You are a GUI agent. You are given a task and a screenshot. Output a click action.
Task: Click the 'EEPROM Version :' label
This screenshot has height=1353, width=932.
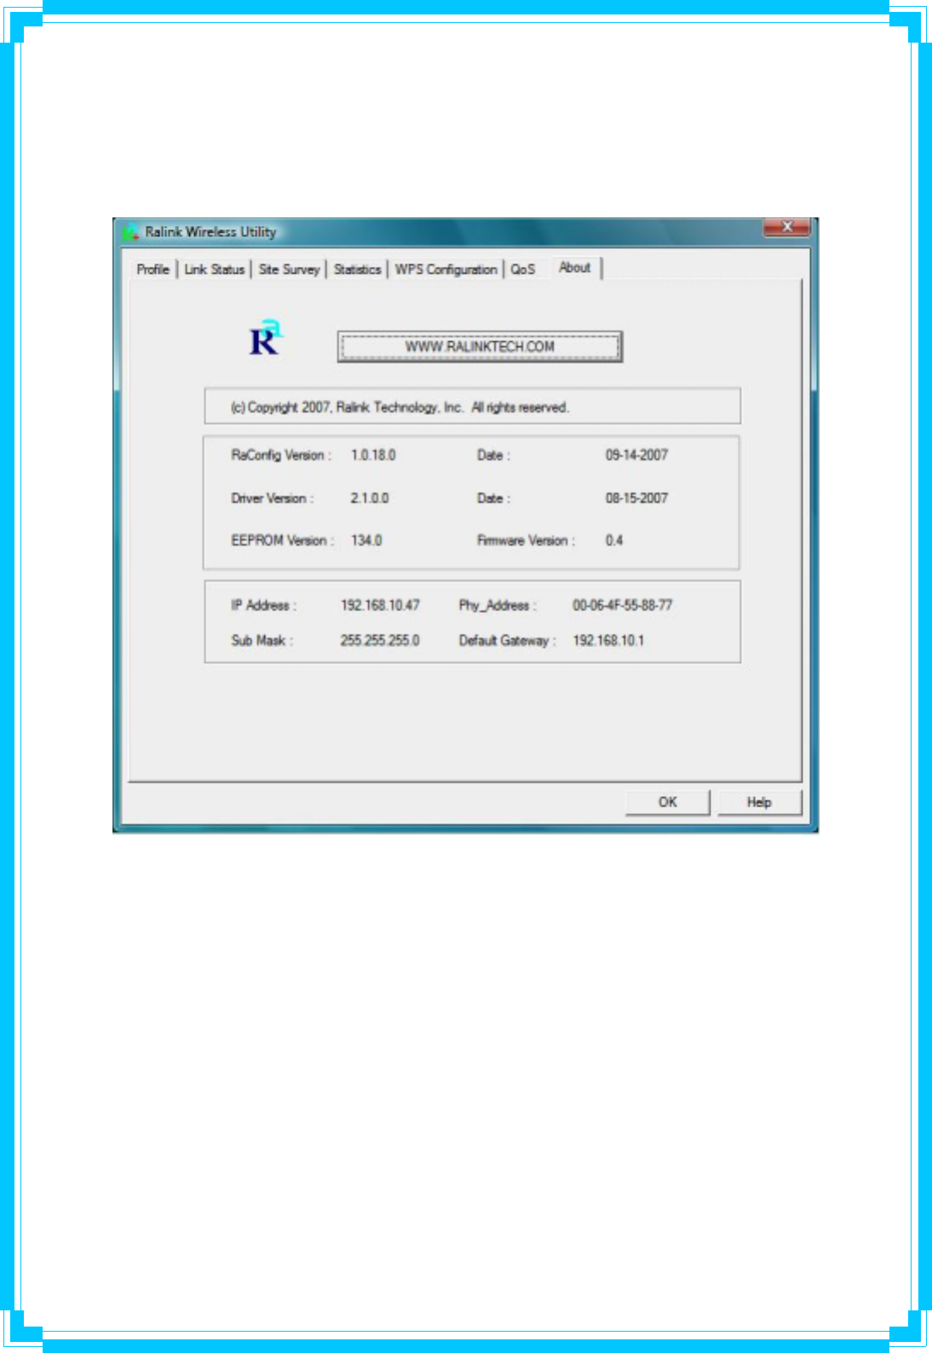coord(282,541)
